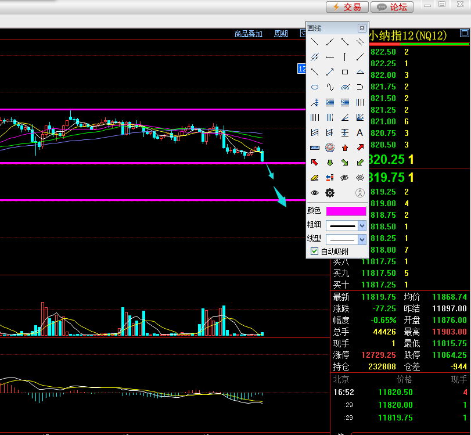Viewport: 471px width, 435px height.
Task: Open the 周期 period menu
Action: coord(281,34)
